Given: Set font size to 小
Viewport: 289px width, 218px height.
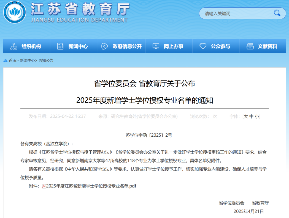Looking at the screenshot, I should pyautogui.click(x=257, y=117).
